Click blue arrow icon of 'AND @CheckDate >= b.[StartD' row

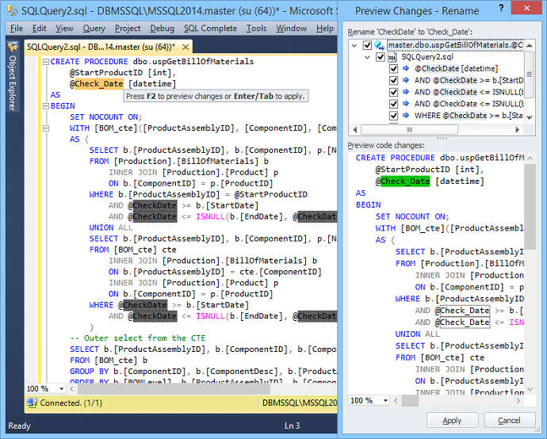[x=406, y=80]
